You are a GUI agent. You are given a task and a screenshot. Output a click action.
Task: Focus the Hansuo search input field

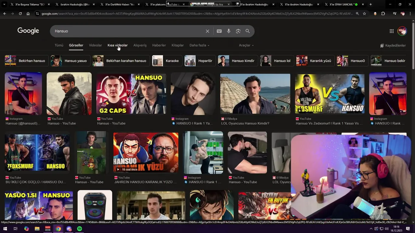click(x=130, y=31)
